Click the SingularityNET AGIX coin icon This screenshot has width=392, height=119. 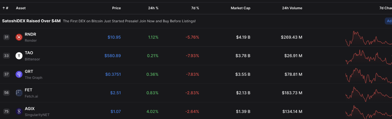pos(19,111)
